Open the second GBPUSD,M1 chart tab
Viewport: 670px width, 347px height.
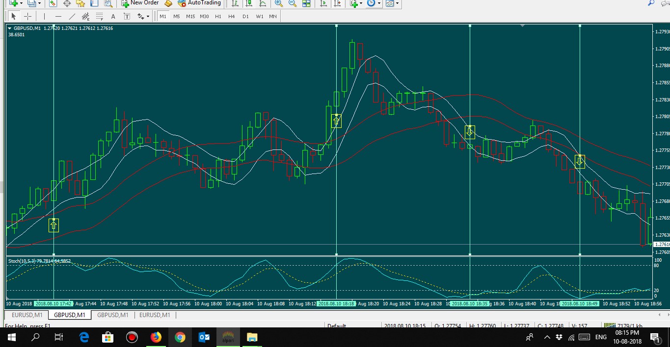click(112, 315)
